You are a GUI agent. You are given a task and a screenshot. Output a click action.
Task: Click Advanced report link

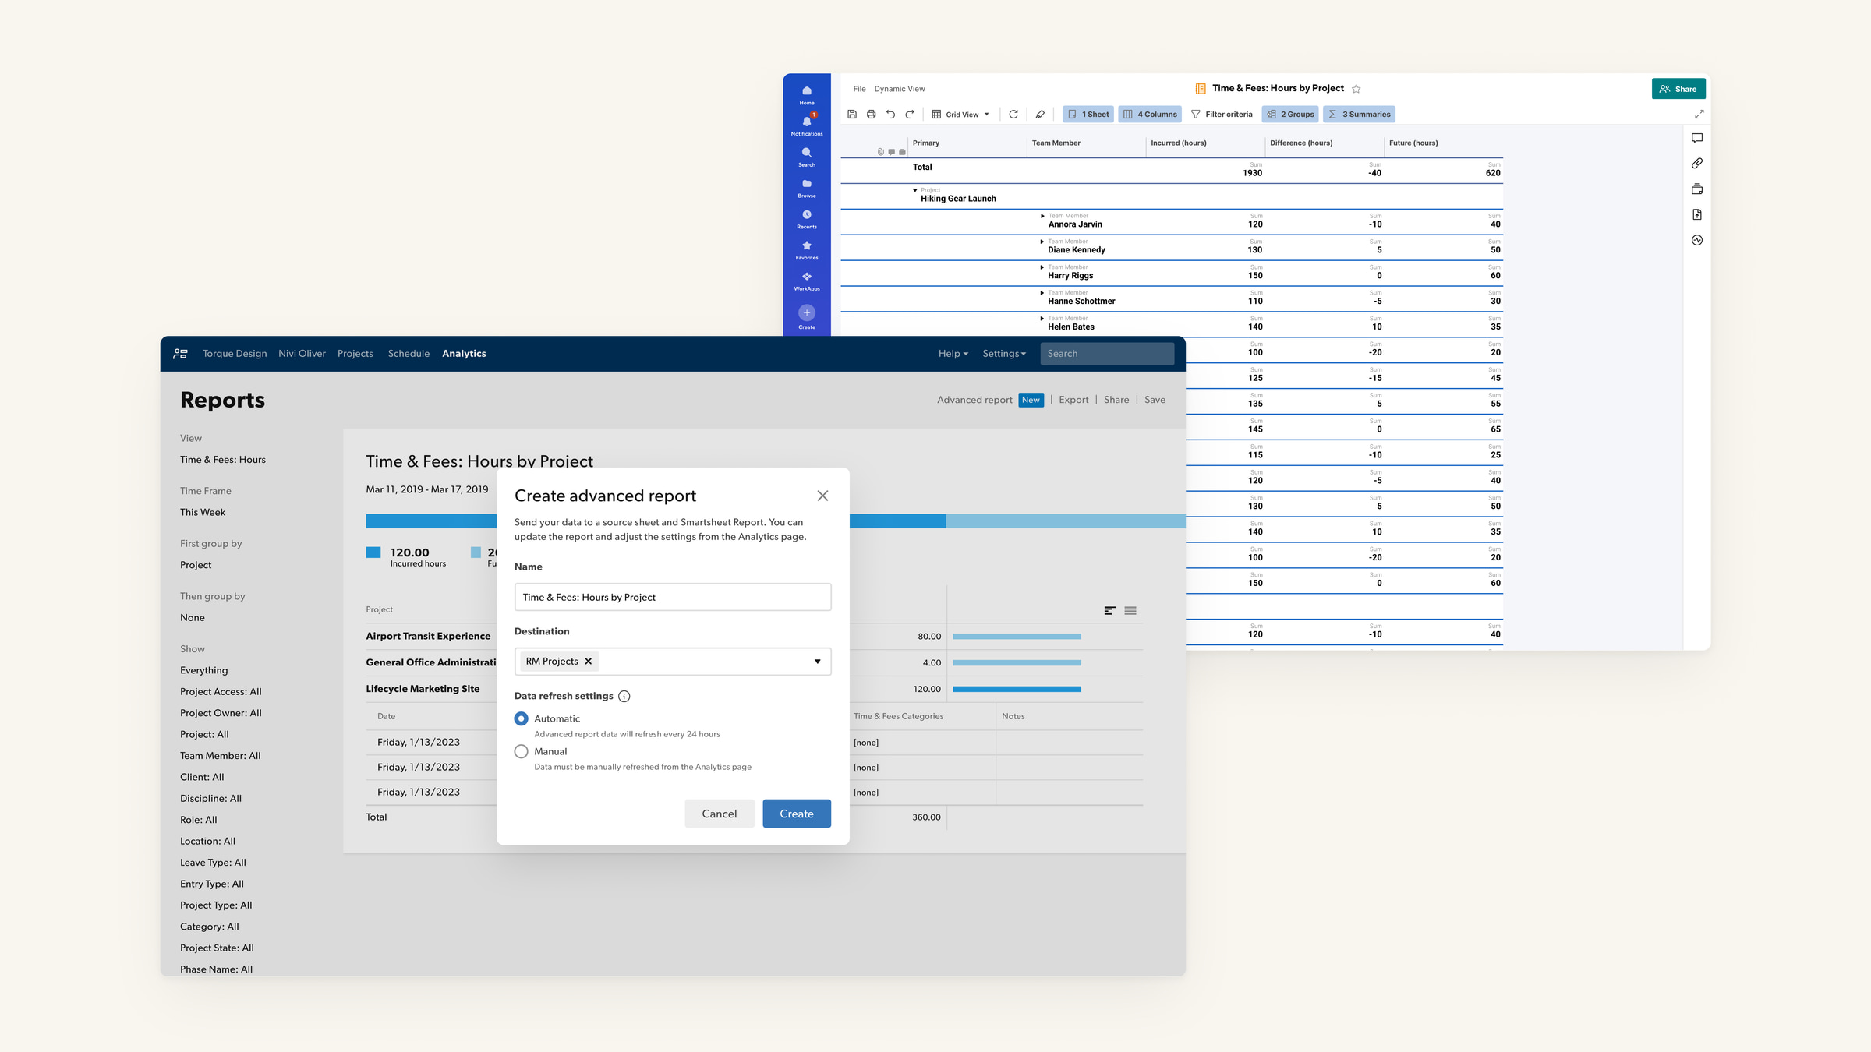click(974, 400)
